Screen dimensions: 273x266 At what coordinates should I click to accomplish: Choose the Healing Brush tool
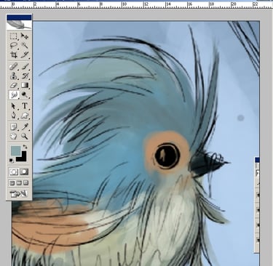[x=14, y=66]
